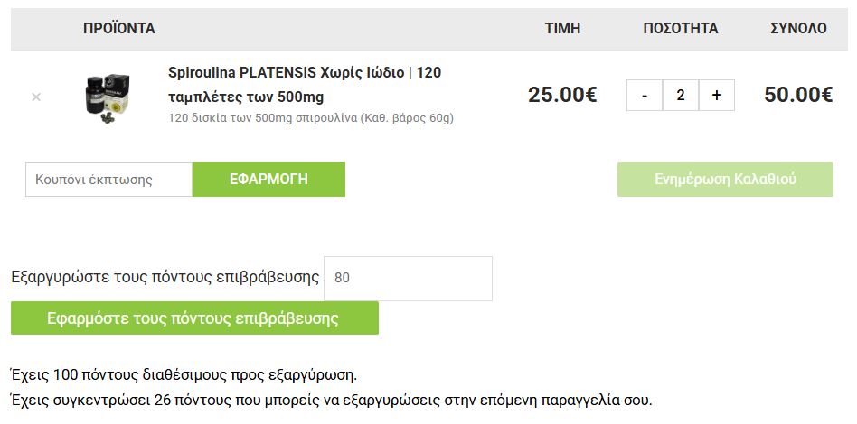
Task: Increase quantity with the plus button
Action: click(x=717, y=96)
